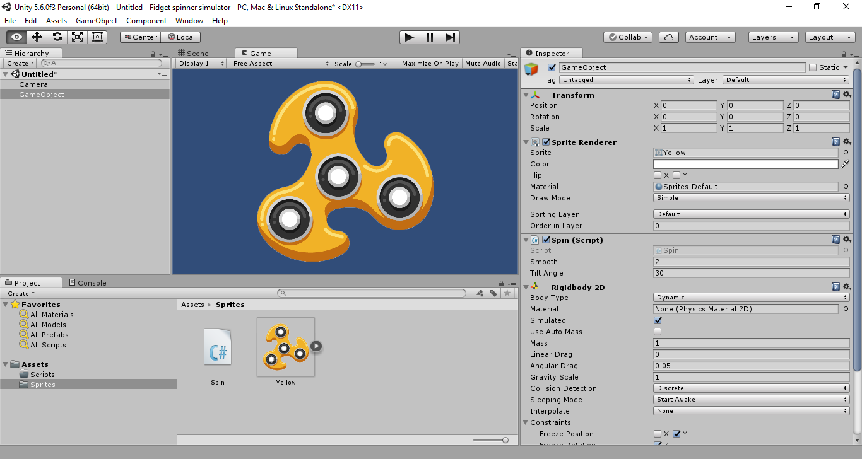Expand the Yellow sprite sub-assets arrow
This screenshot has height=459, width=862.
(x=316, y=346)
